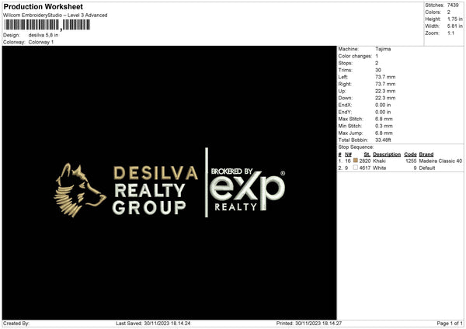466x329 pixels.
Task: Click the White thread color swatch
Action: [x=356, y=168]
